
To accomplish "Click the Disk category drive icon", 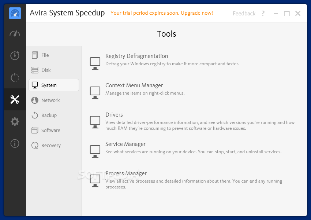I will pos(35,70).
